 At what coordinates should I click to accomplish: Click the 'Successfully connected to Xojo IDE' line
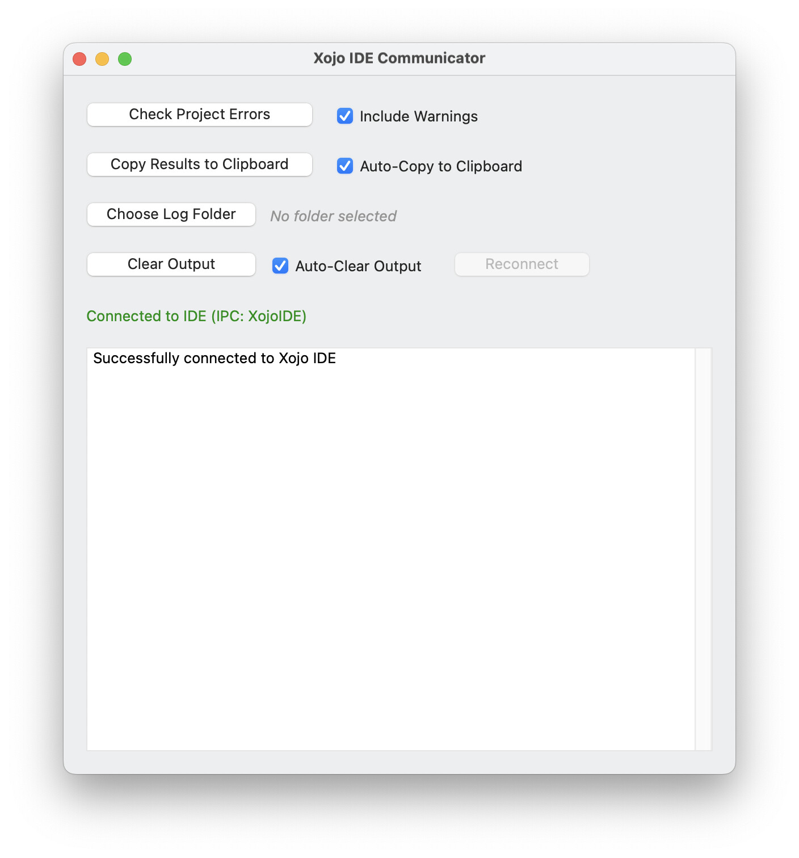click(x=215, y=358)
